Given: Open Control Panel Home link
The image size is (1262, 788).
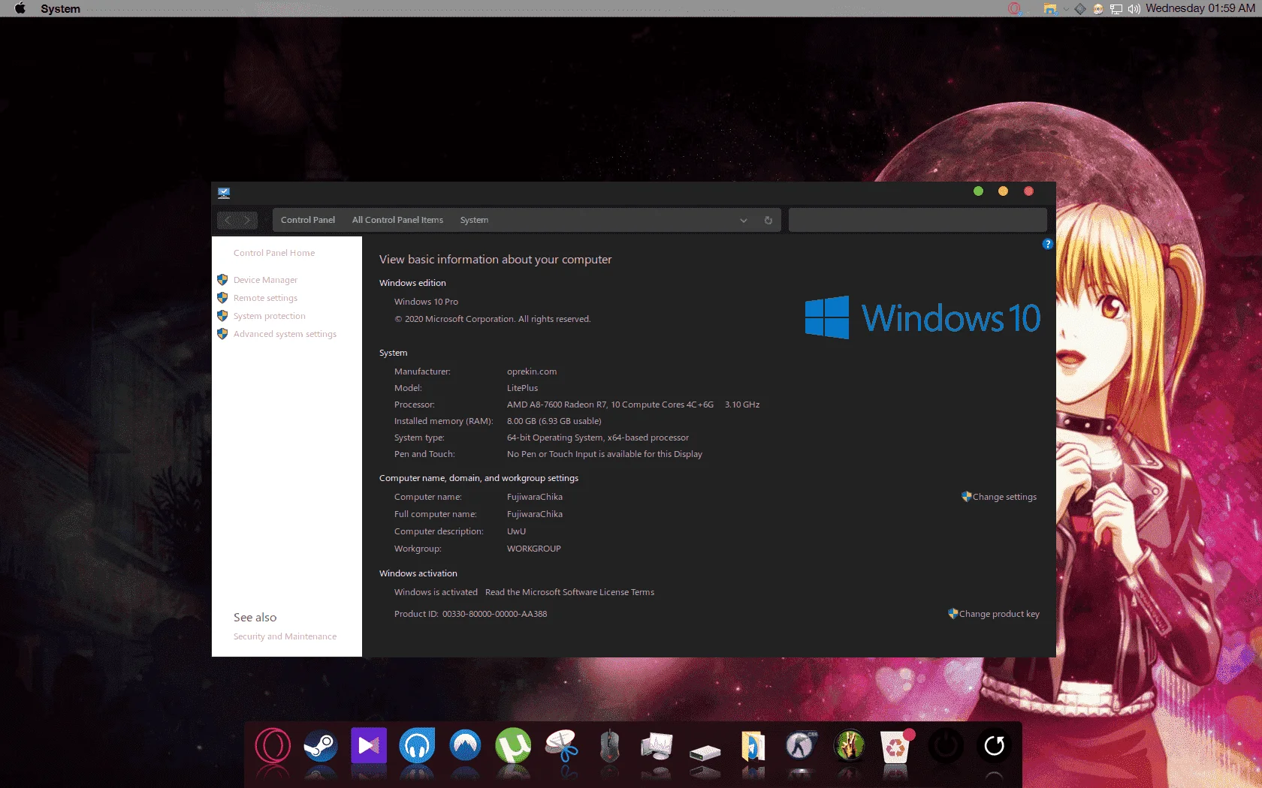Looking at the screenshot, I should coord(274,253).
